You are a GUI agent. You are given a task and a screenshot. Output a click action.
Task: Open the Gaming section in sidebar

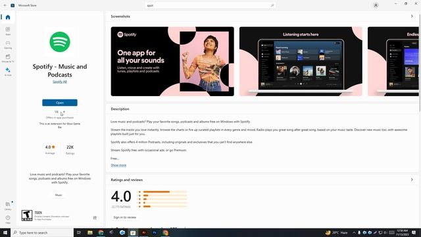tap(8, 45)
